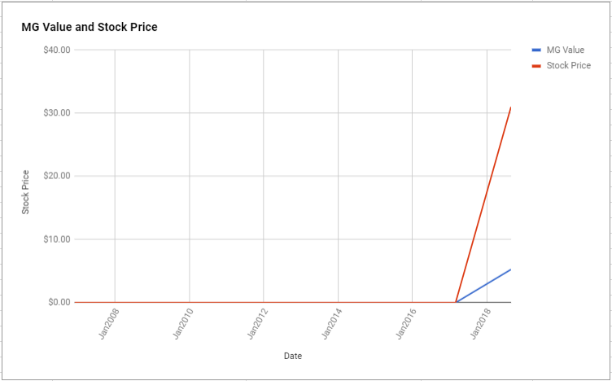This screenshot has width=612, height=381.
Task: Select the Jan2008 date label
Action: [109, 324]
